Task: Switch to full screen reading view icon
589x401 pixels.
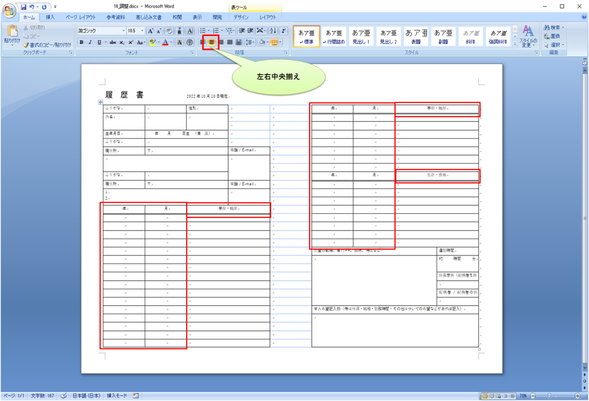Action: point(491,396)
